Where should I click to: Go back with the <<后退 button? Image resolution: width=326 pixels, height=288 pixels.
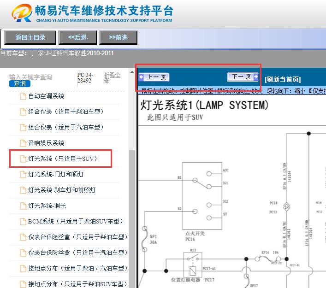(77, 38)
